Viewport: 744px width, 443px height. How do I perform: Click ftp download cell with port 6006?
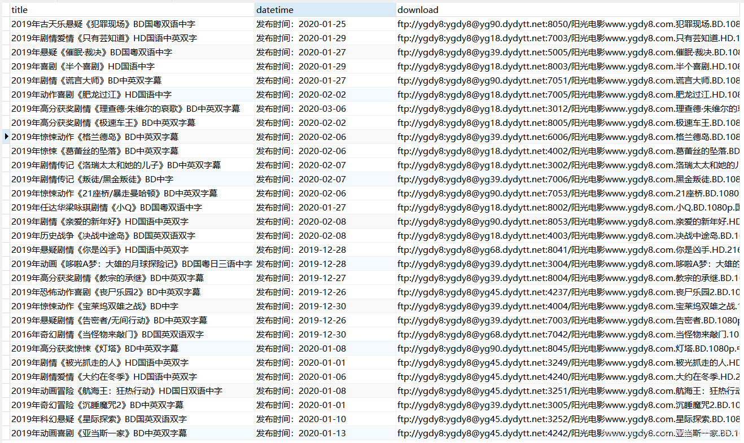568,137
